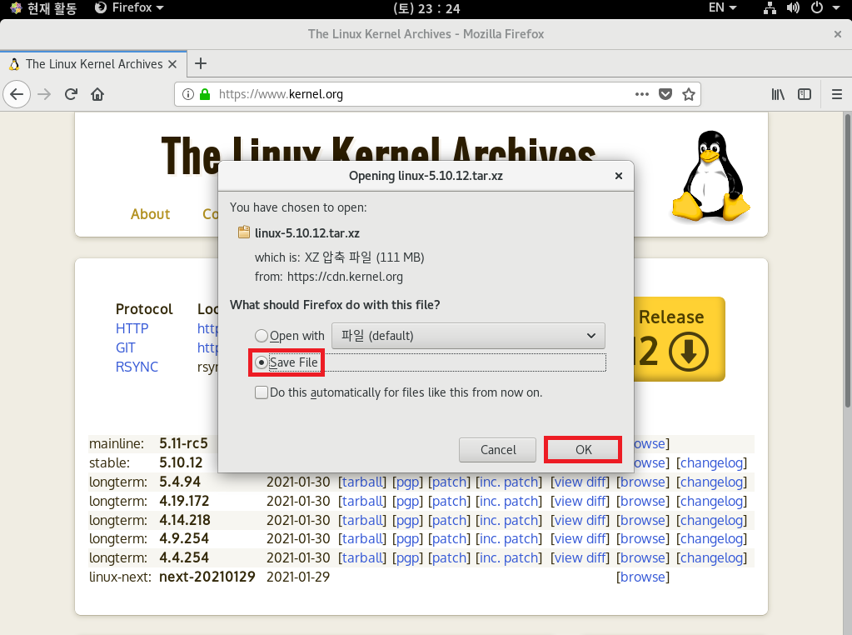Click the power icon in the top bar
This screenshot has width=852, height=635.
[x=817, y=7]
